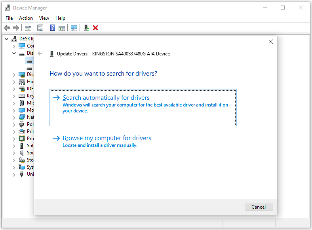This screenshot has height=230, width=312.
Task: Click the Processors category chip icon
Action: point(22,139)
